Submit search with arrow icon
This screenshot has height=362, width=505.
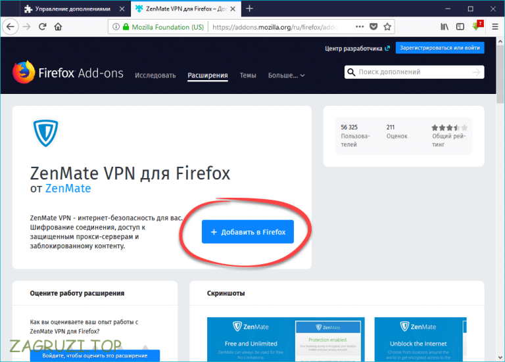[x=476, y=72]
